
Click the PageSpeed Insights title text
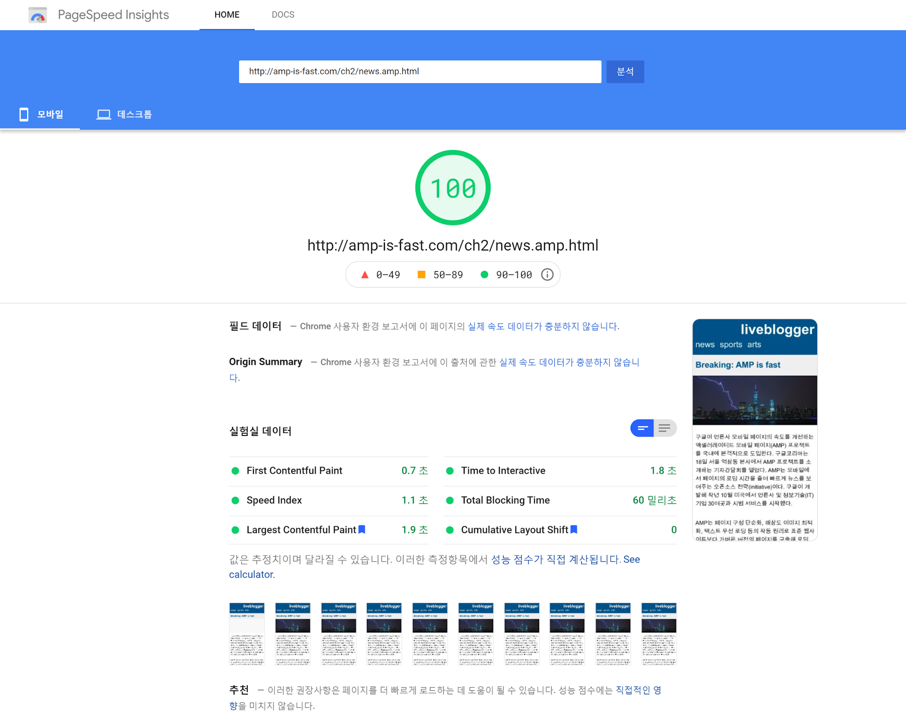click(114, 15)
